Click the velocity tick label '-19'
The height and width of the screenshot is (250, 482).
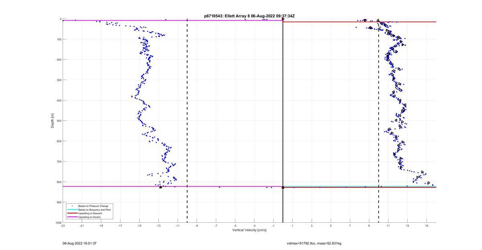click(101, 226)
